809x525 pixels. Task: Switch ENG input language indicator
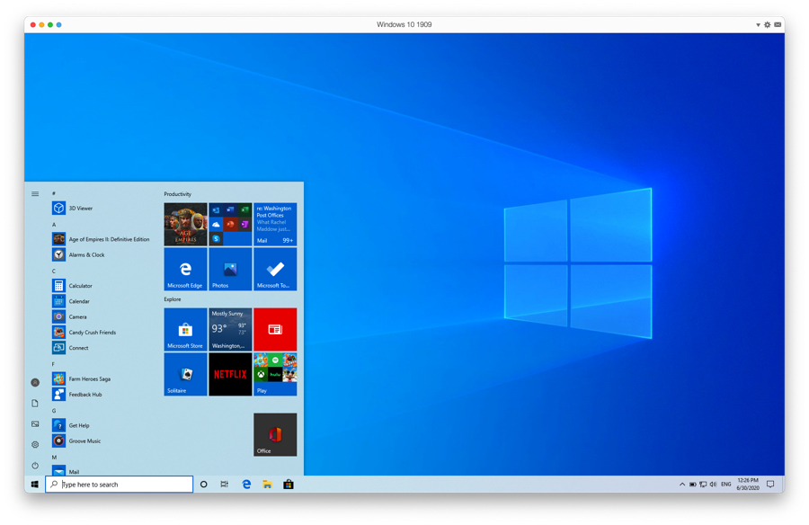(726, 485)
